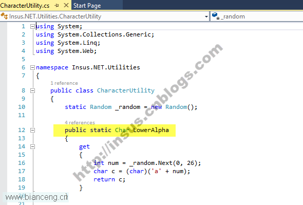Click 'using System;' on line 1
Viewport: 303px width, 205px height.
point(59,26)
